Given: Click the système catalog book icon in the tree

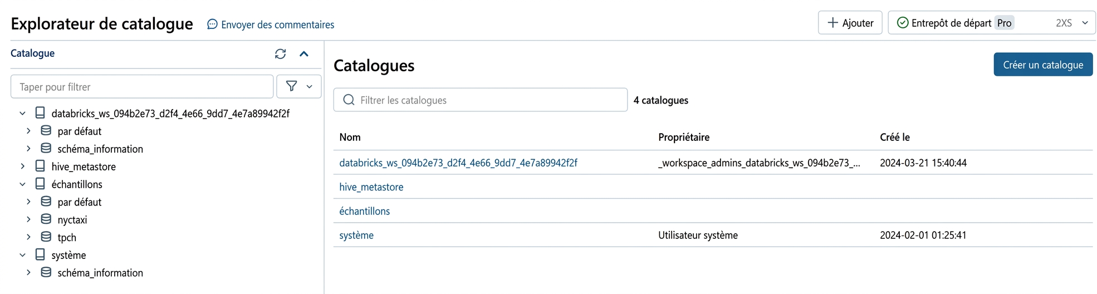Looking at the screenshot, I should [40, 254].
